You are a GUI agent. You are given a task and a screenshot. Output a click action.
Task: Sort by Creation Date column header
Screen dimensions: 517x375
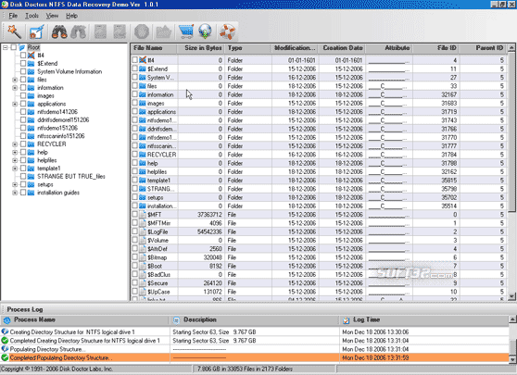342,48
